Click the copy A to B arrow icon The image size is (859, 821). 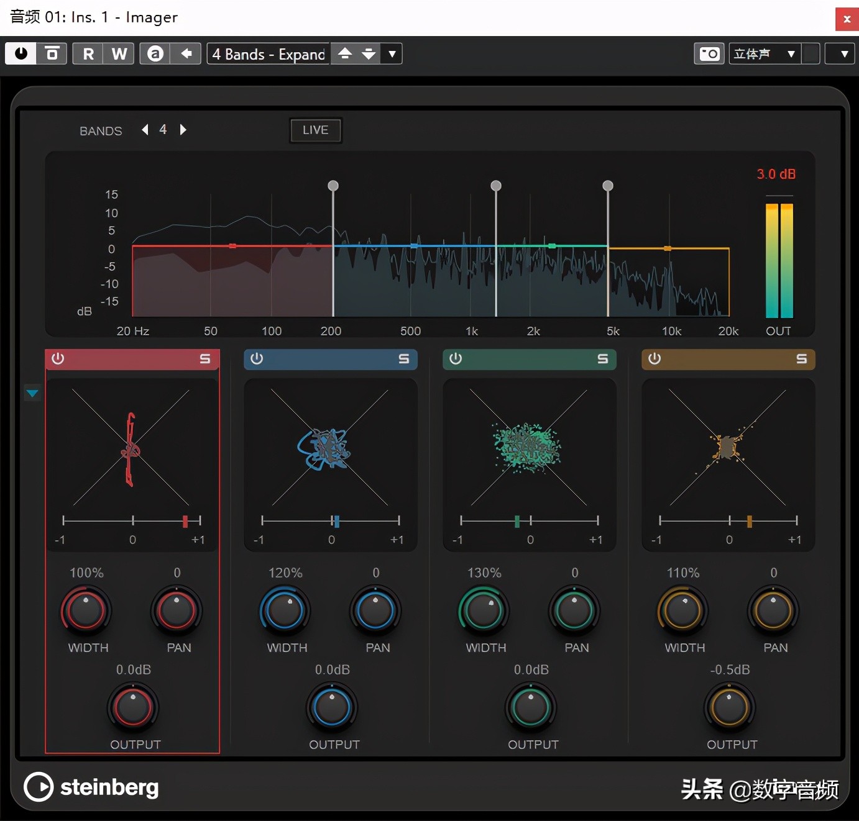pos(186,54)
